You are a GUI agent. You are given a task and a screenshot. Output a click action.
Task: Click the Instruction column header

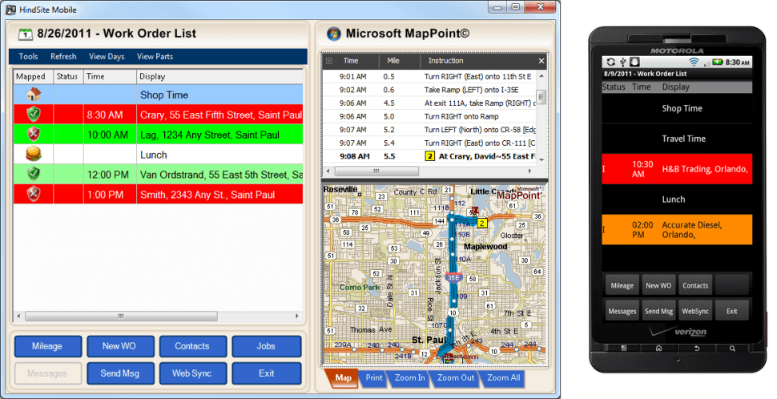[478, 61]
